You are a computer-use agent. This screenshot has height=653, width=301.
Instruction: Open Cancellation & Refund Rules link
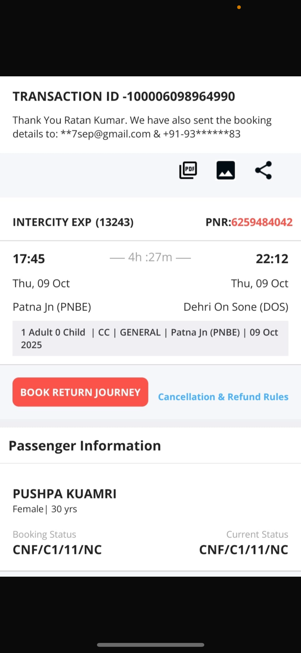coord(223,397)
